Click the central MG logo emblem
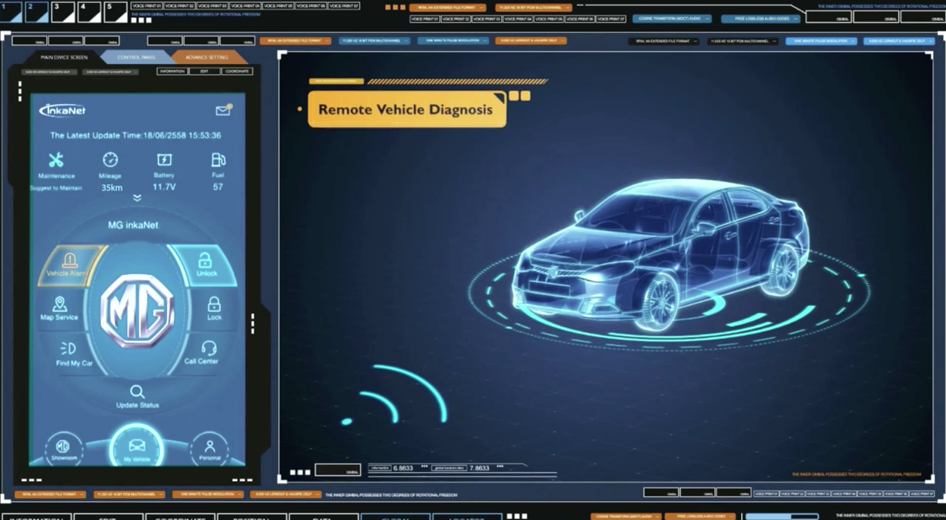 pyautogui.click(x=137, y=311)
